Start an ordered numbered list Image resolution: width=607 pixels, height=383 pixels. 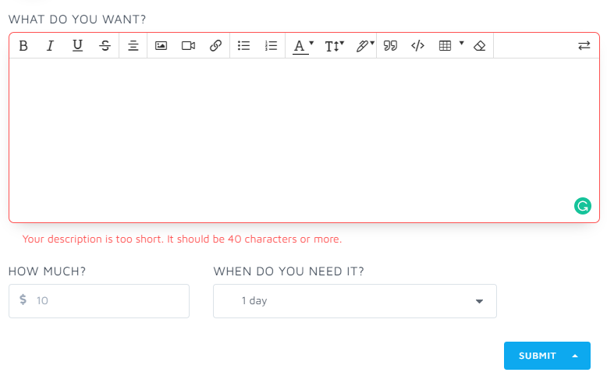(271, 46)
